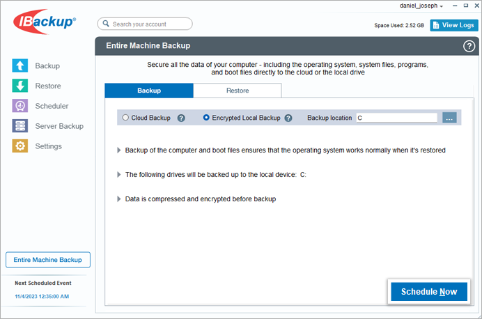Image resolution: width=482 pixels, height=319 pixels.
Task: Expand the computer and boot files backup note
Action: 119,150
